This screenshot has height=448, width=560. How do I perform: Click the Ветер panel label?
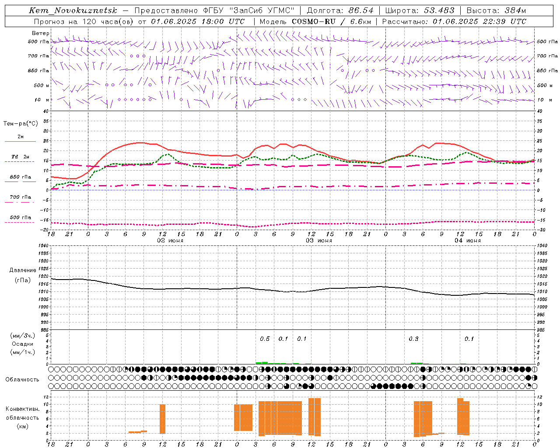[x=40, y=33]
